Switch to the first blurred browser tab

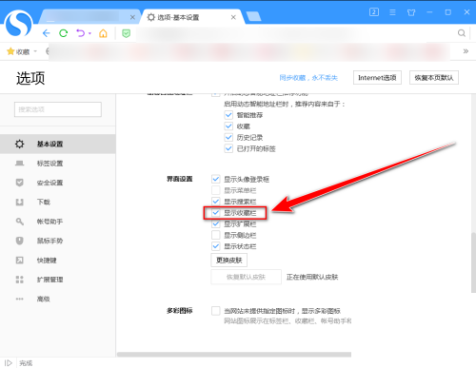point(90,17)
